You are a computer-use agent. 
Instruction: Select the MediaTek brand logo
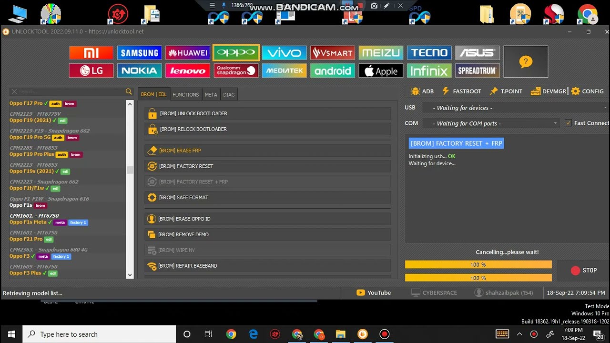pos(284,71)
